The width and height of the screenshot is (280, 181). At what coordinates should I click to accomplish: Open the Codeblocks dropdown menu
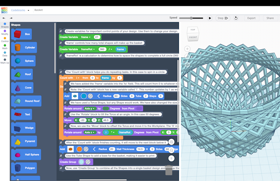click(28, 11)
